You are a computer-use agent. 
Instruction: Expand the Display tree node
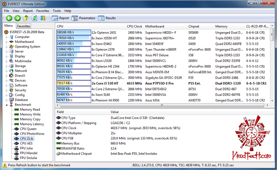[7, 57]
